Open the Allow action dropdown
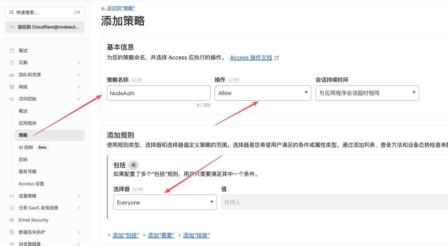This screenshot has width=448, height=246. [263, 93]
